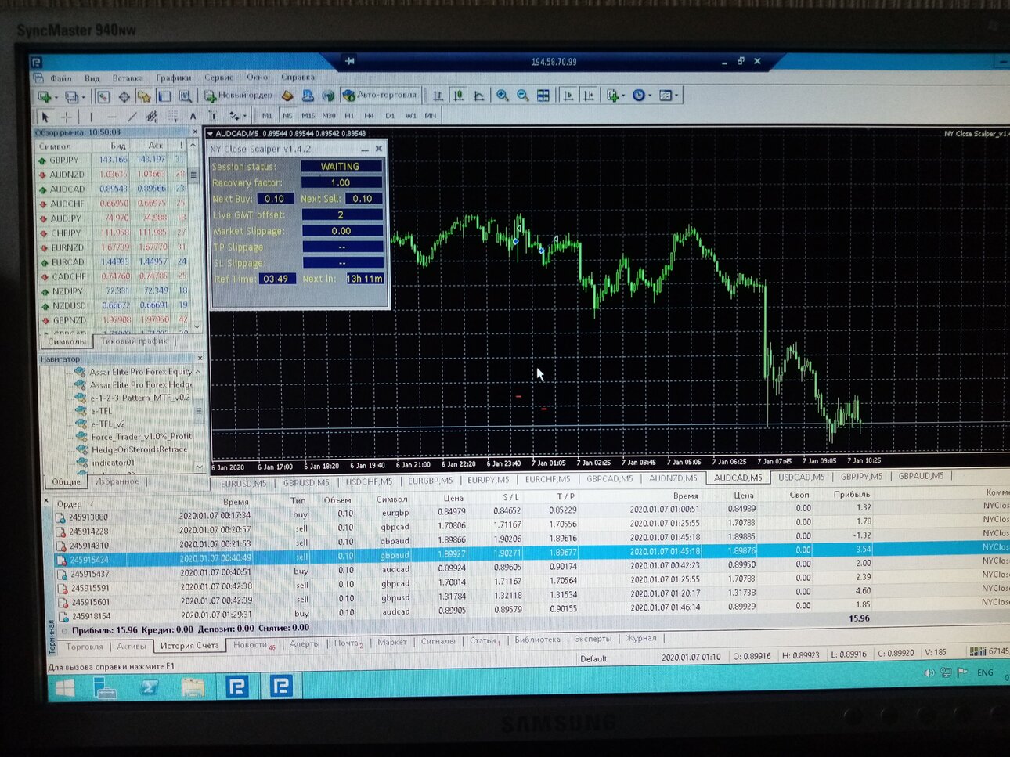Screen dimensions: 1010x757
Task: Open the Торговля terminal tab
Action: point(85,647)
